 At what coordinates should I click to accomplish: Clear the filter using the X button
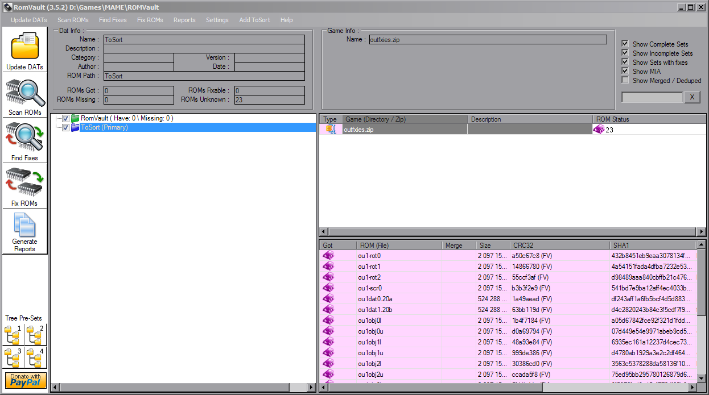[692, 97]
